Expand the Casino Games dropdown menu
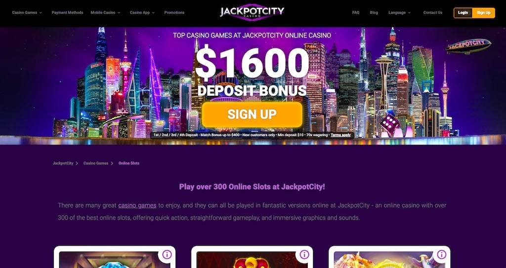 [x=27, y=12]
